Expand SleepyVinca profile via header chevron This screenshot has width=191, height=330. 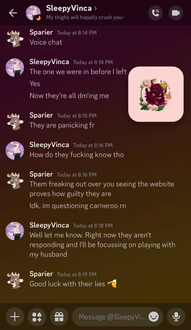95,8
